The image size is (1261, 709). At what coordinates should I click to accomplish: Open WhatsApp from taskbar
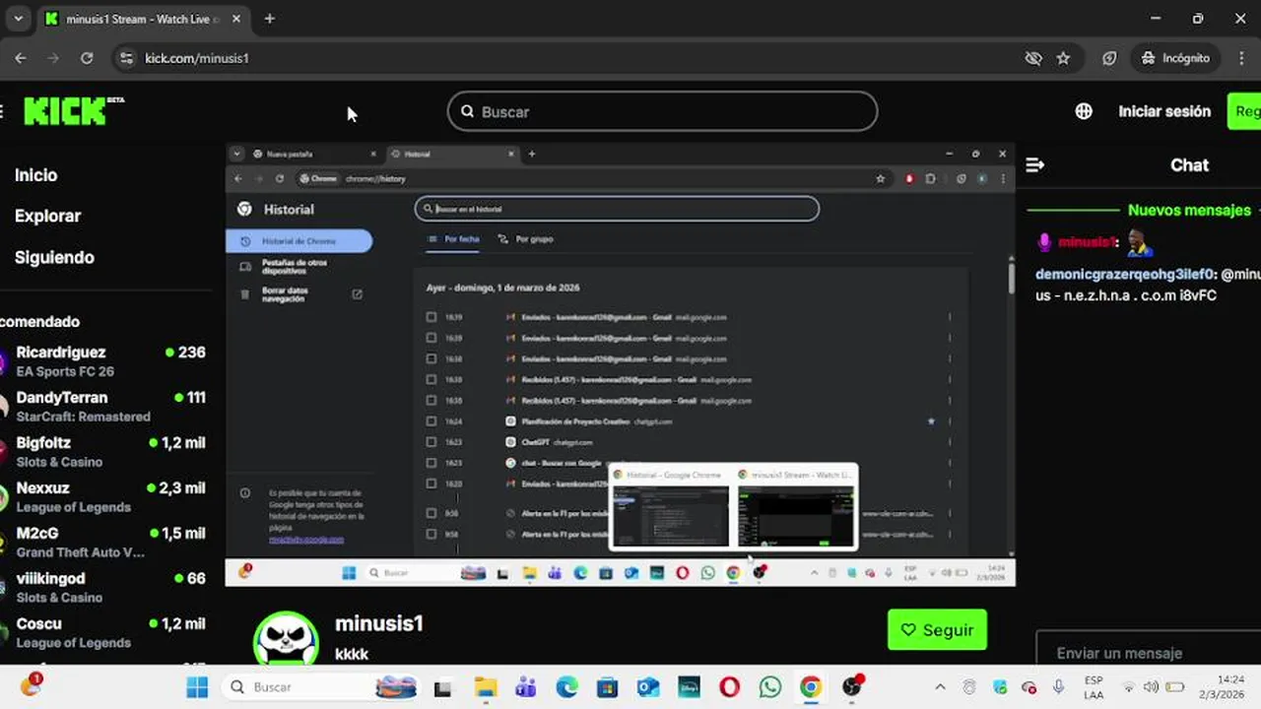click(x=769, y=687)
